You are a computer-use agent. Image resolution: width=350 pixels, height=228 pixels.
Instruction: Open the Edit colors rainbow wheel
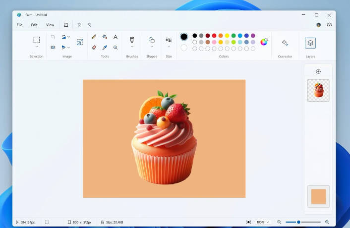point(264,42)
